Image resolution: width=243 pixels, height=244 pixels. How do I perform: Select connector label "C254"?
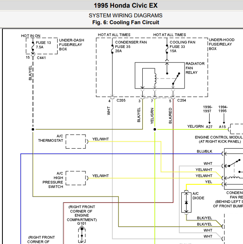click(181, 100)
